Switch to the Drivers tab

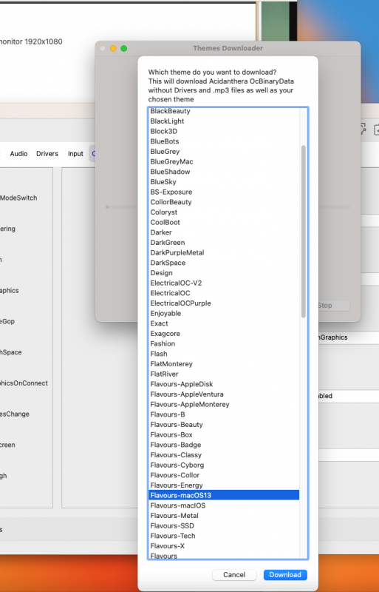(x=47, y=154)
